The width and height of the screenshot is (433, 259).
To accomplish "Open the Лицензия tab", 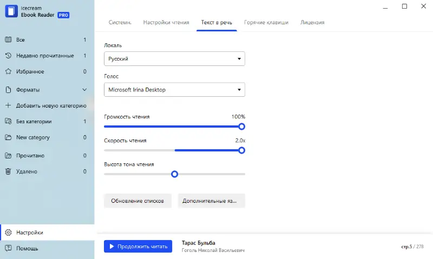I will point(312,22).
